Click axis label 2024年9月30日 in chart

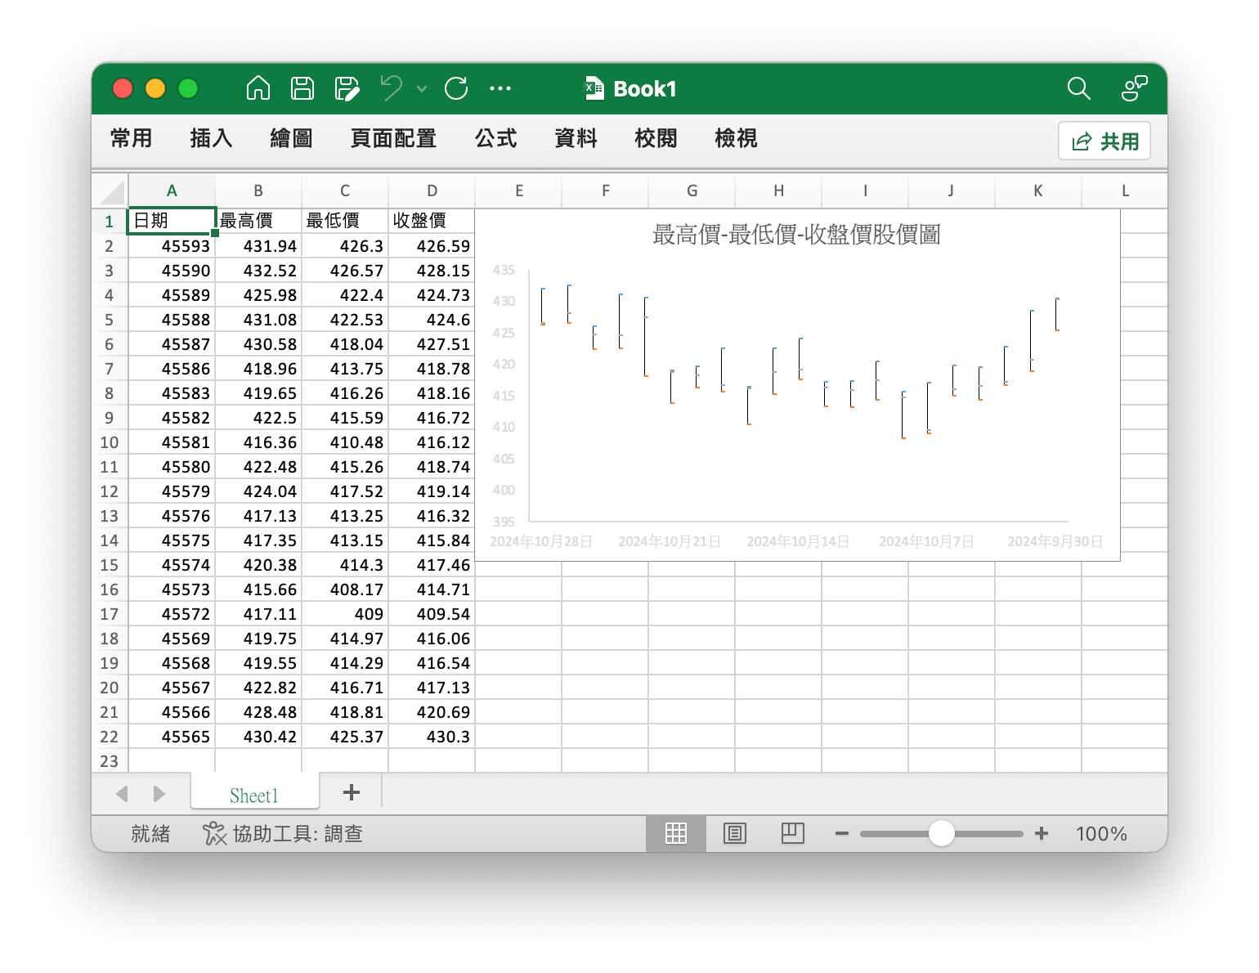tap(1055, 541)
